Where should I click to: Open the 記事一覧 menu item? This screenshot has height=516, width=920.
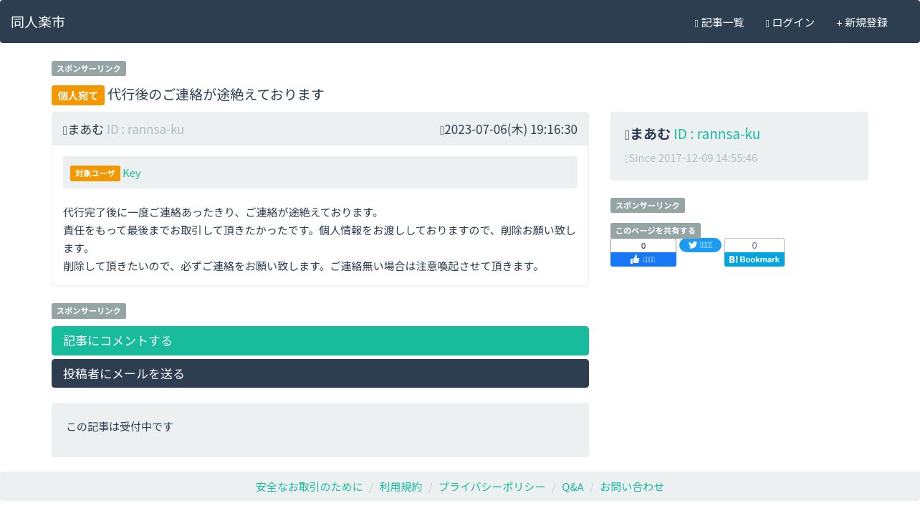[x=719, y=23]
